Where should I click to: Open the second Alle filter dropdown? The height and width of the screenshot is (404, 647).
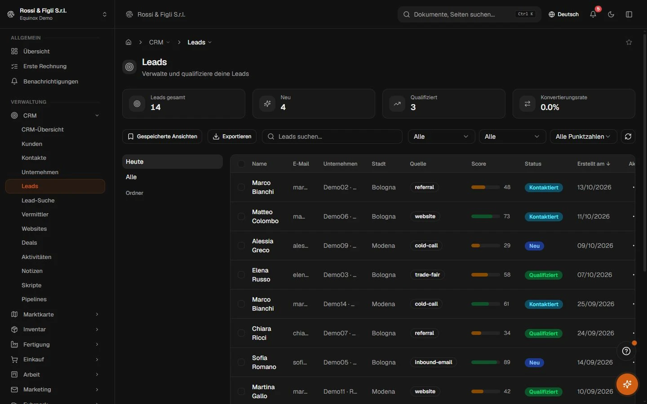pyautogui.click(x=512, y=136)
